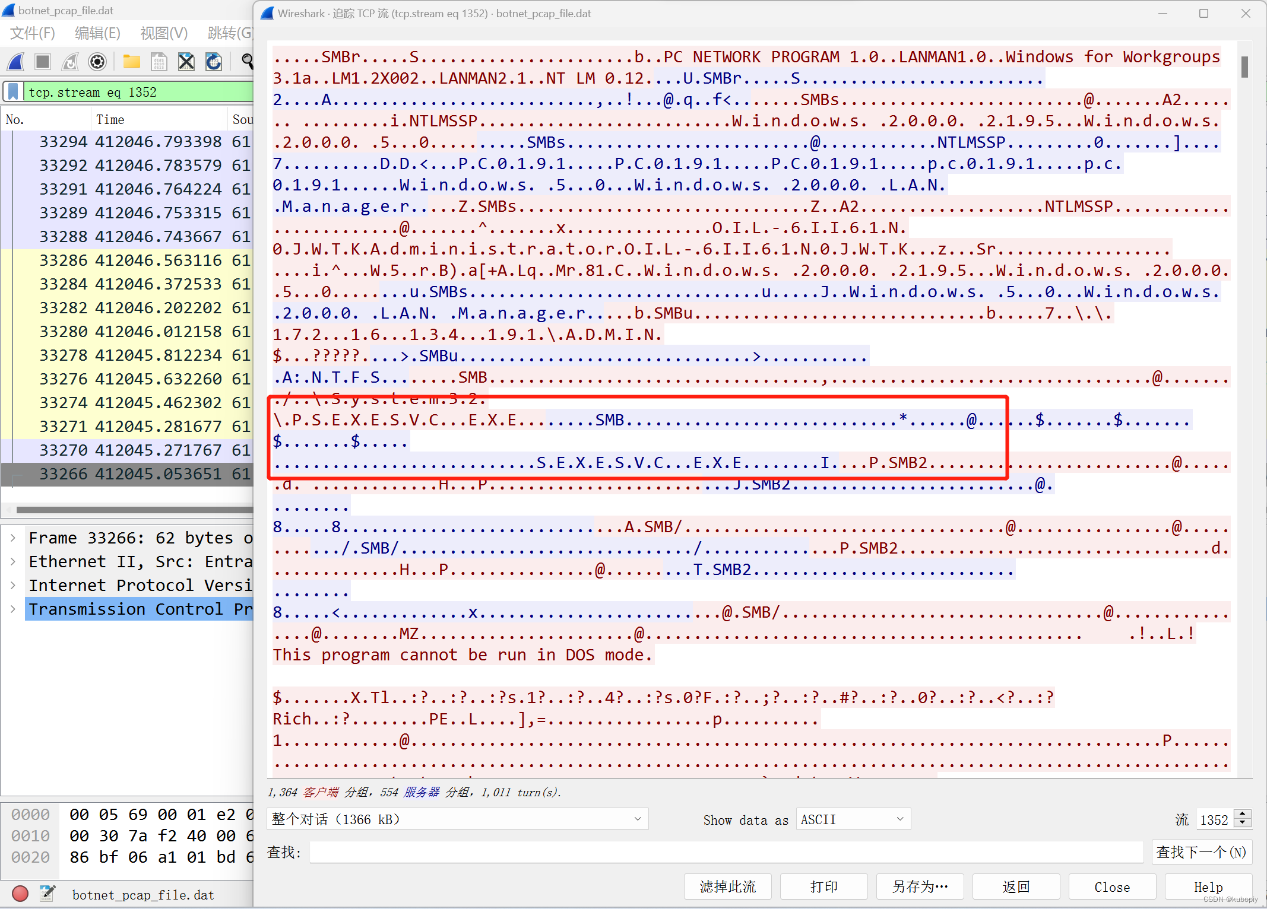Open the 文件(F) menu

click(33, 33)
